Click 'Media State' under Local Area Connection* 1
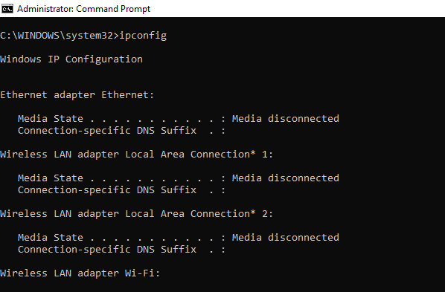The width and height of the screenshot is (445, 292). tap(51, 178)
